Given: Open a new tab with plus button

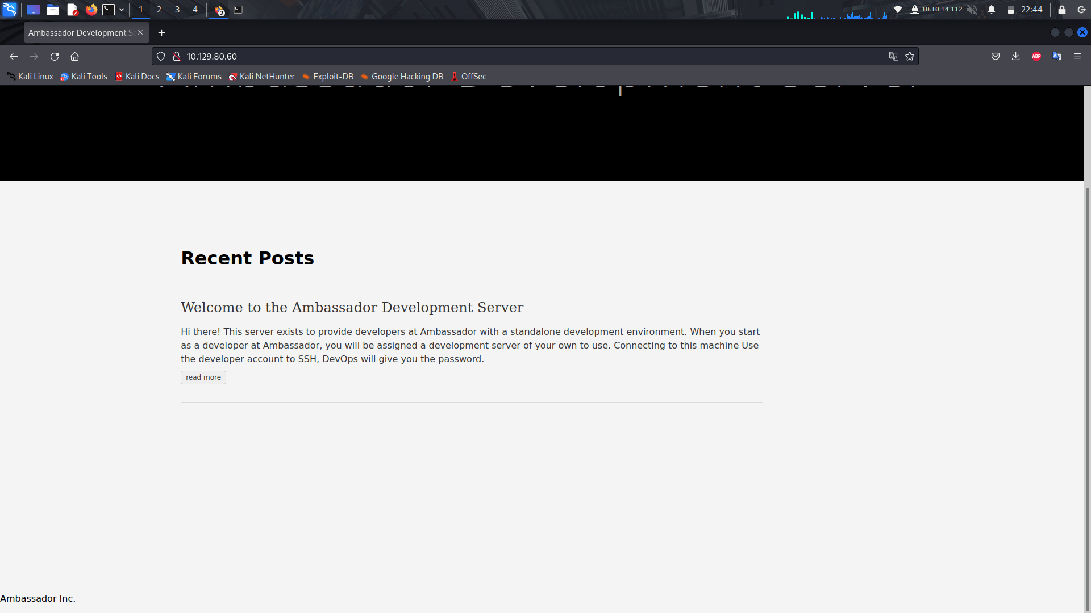Looking at the screenshot, I should 162,33.
